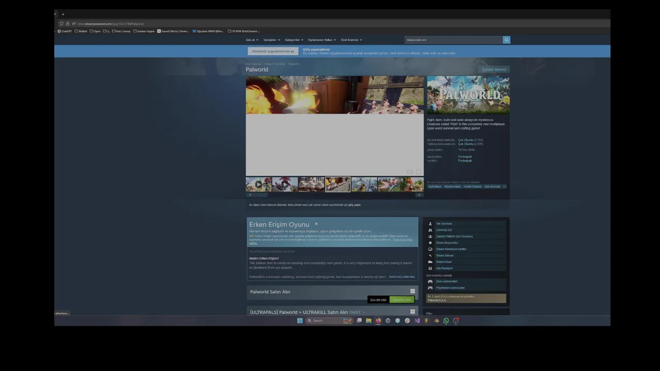The width and height of the screenshot is (660, 371).
Task: Open the Iron Convoy bookmark folder
Action: click(121, 31)
